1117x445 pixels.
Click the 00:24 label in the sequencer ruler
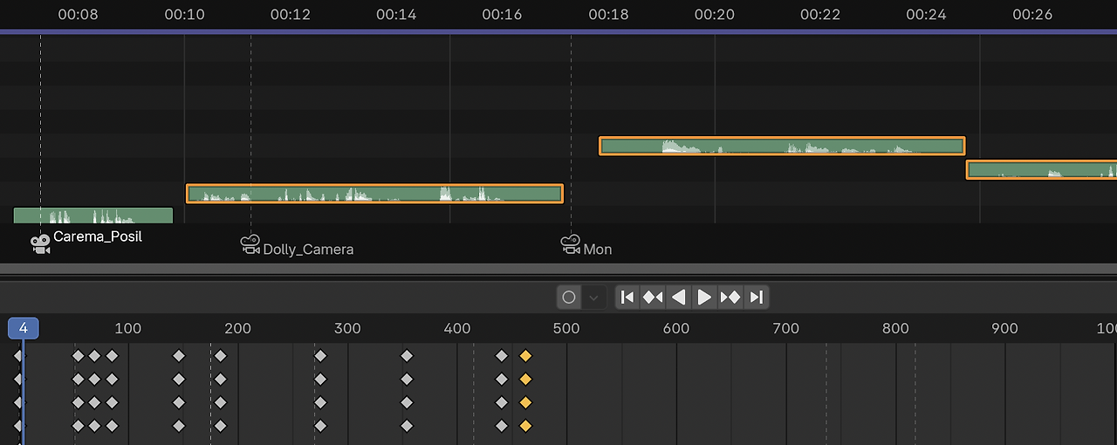pos(926,15)
